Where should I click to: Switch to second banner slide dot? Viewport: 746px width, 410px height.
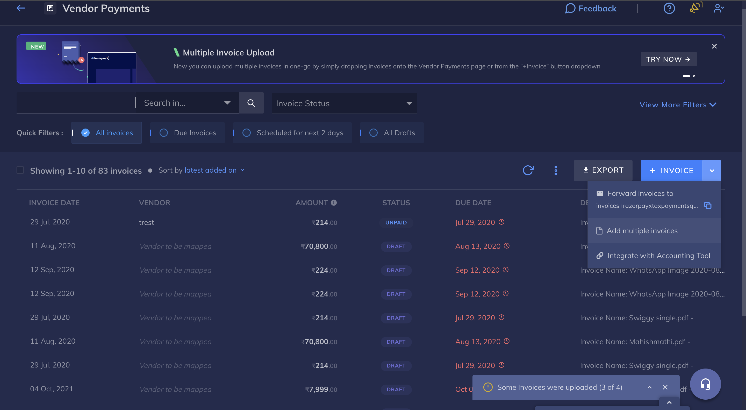694,76
